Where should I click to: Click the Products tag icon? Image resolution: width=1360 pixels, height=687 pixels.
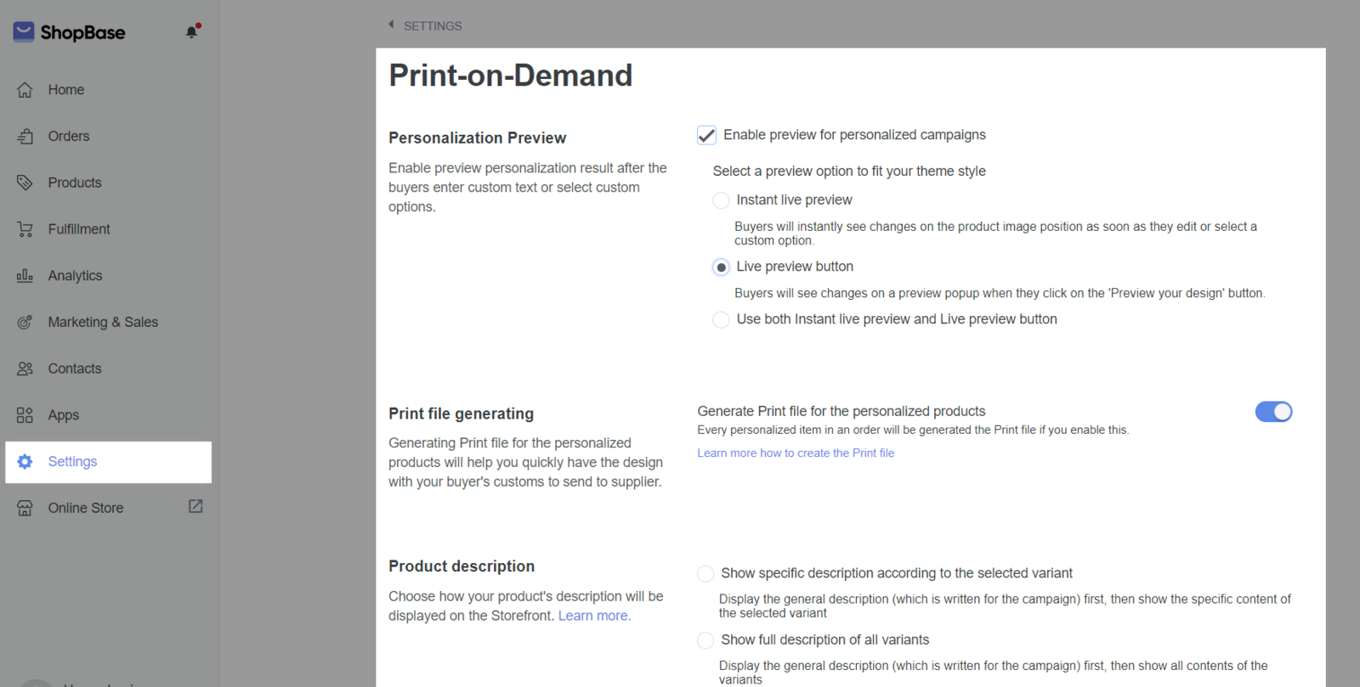click(25, 183)
